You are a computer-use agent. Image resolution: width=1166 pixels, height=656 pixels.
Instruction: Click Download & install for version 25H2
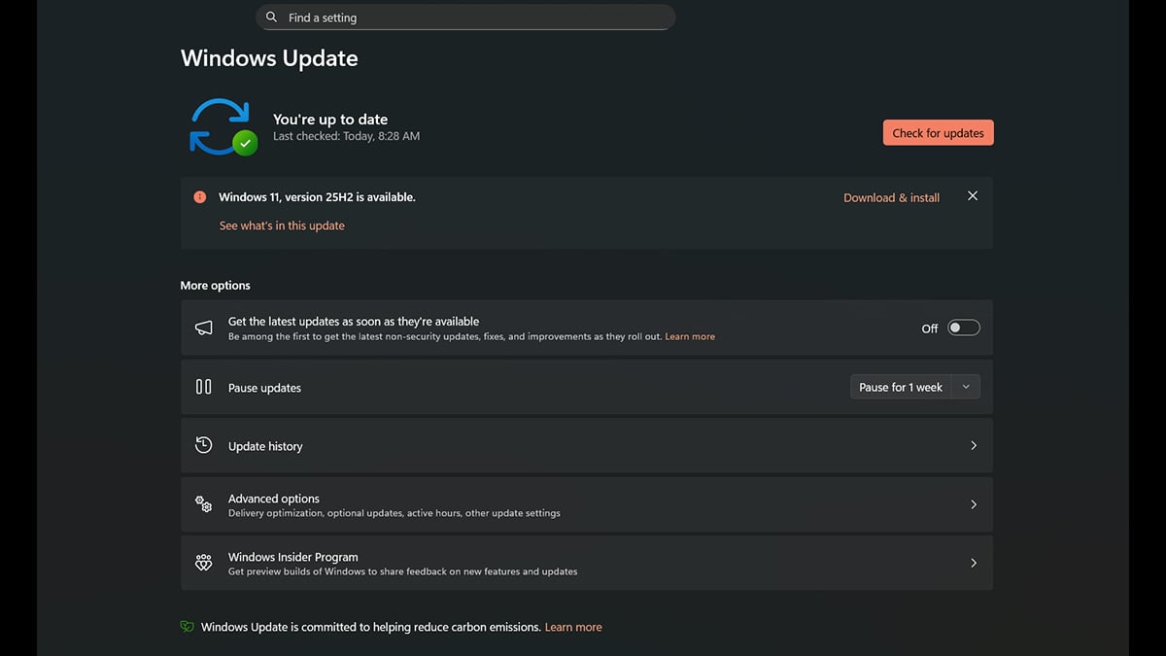tap(890, 197)
